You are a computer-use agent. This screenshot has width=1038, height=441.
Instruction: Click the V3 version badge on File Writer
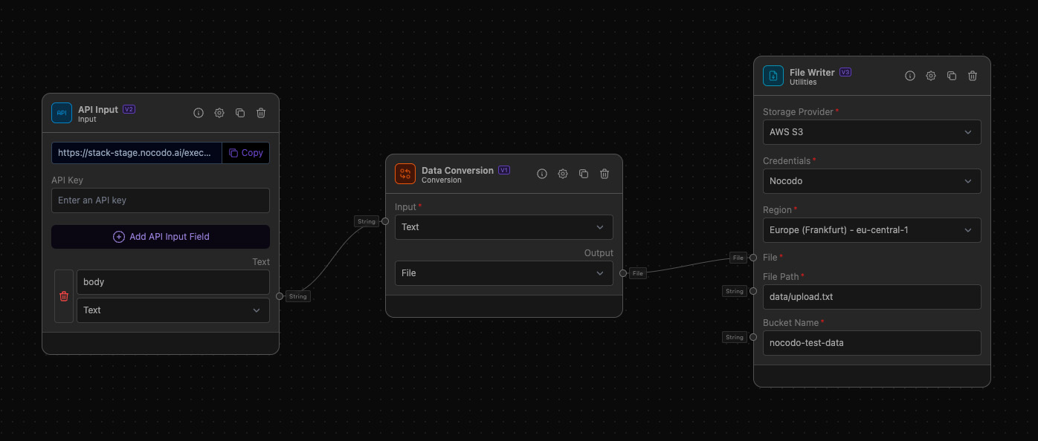845,72
